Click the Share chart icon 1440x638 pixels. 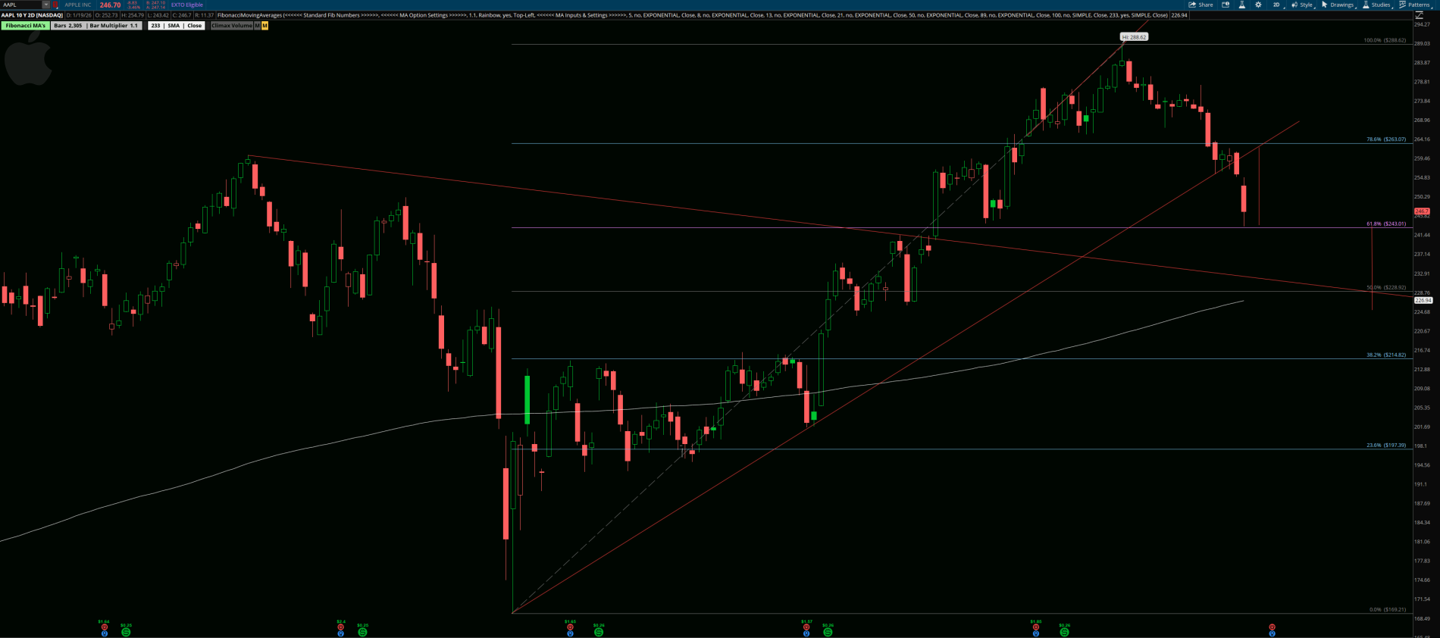click(x=1201, y=5)
